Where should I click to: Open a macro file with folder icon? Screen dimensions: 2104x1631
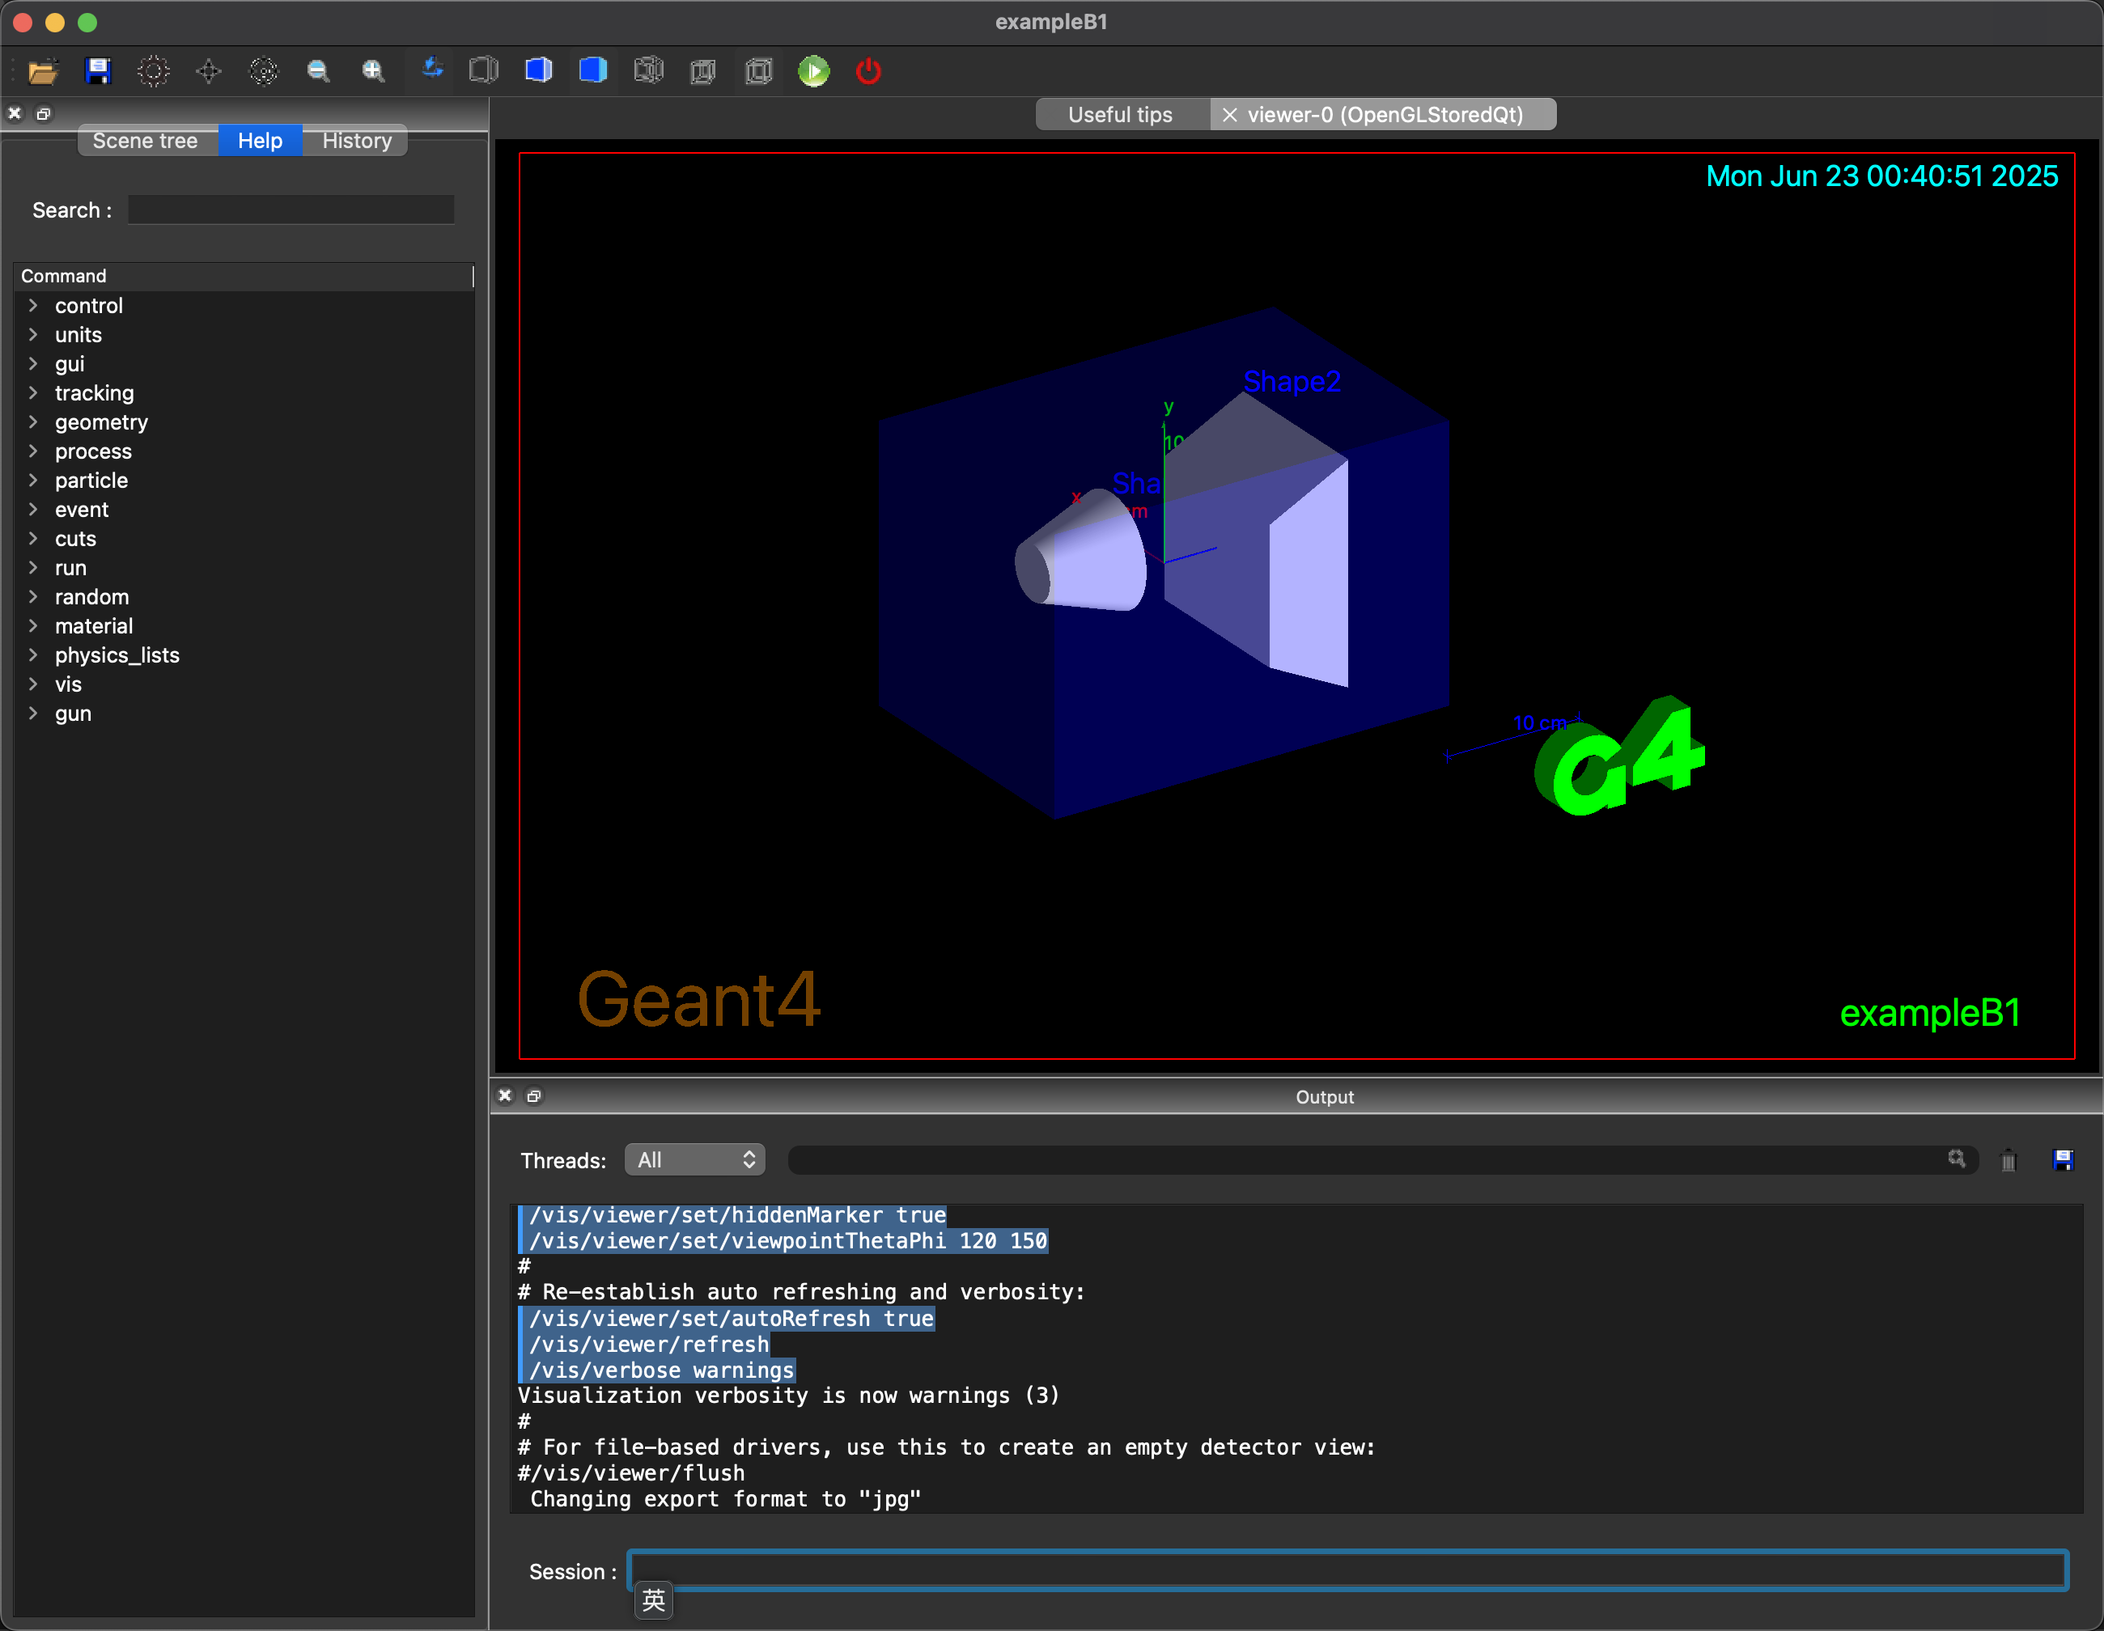click(x=44, y=71)
